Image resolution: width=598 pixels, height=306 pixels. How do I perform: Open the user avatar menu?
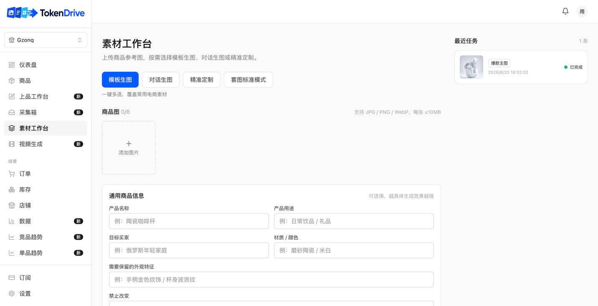pos(582,12)
